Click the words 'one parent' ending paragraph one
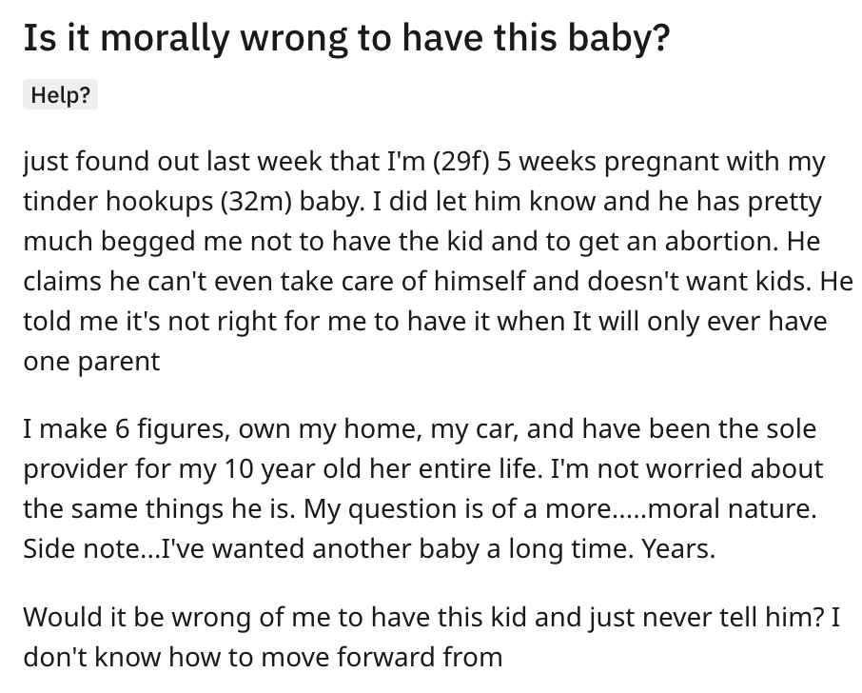 [x=91, y=362]
